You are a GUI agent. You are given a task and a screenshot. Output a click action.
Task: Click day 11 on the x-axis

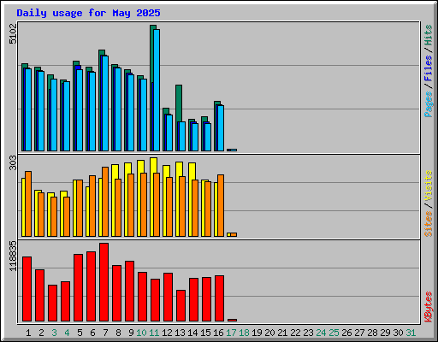[x=154, y=333]
